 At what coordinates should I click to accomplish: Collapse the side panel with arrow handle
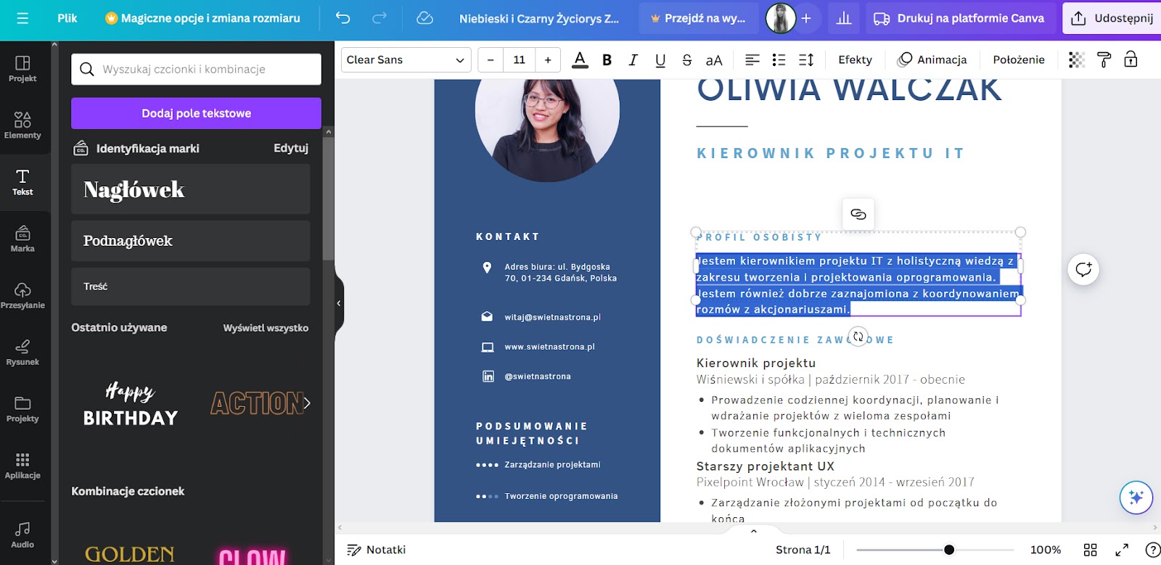click(x=338, y=303)
